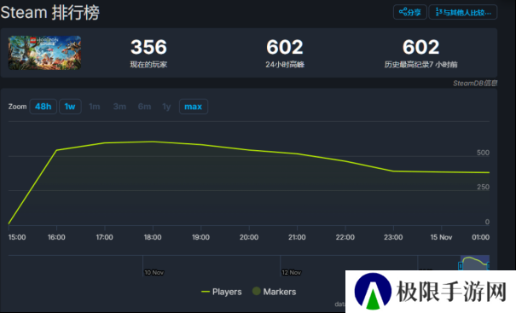Click the left navigator range handle
The image size is (516, 313).
pos(461,265)
